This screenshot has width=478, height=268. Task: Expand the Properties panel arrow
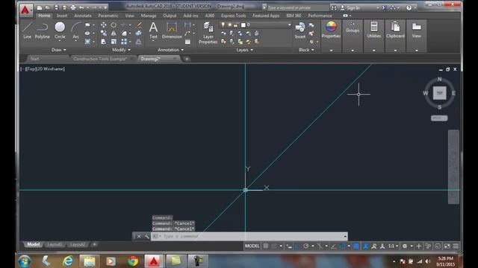click(x=331, y=51)
